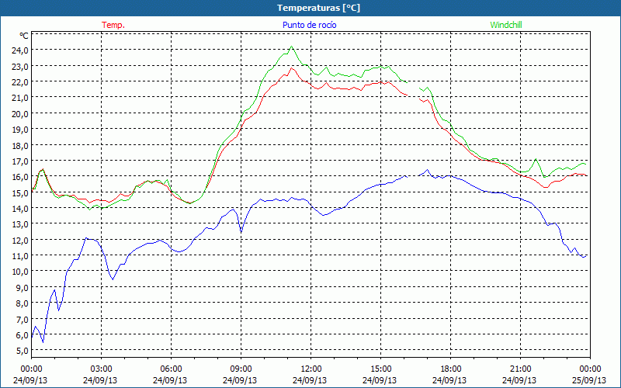Click the '10,0' y-axis value
Image resolution: width=621 pixels, height=388 pixels.
pos(21,272)
